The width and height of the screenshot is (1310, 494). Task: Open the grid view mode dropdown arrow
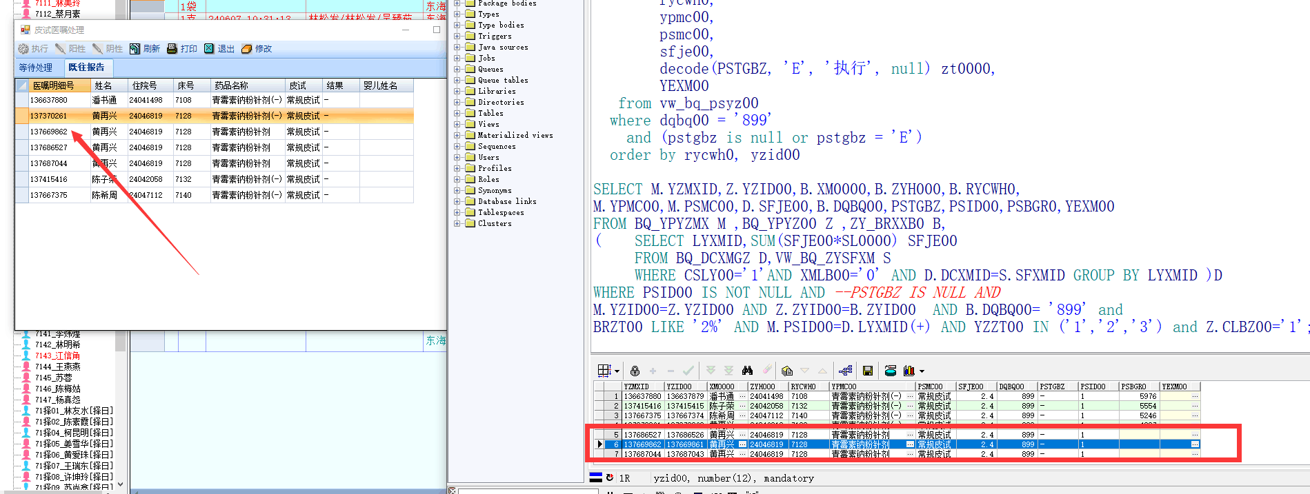coord(617,371)
